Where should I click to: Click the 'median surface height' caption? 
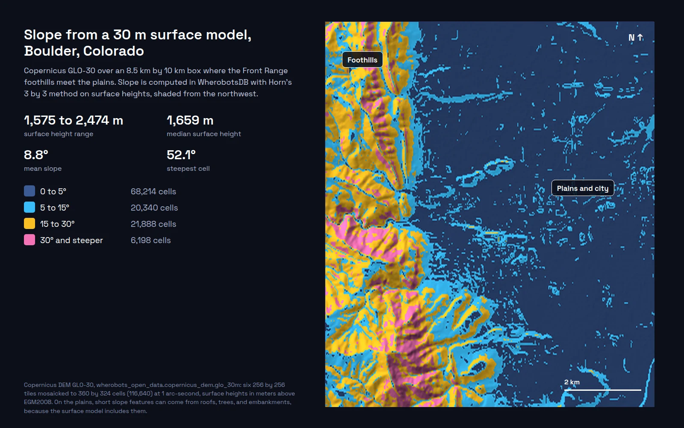coord(204,134)
